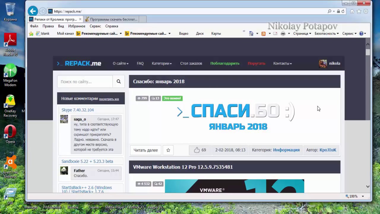Click the saga_o commenter avatar
Screen dimensions: 380x214
pos(64,119)
